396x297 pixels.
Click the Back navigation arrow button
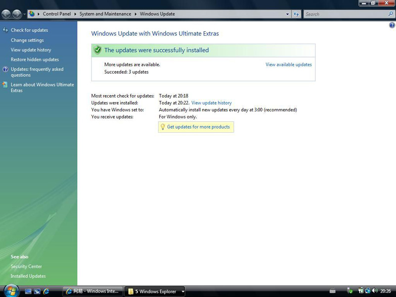[6, 14]
